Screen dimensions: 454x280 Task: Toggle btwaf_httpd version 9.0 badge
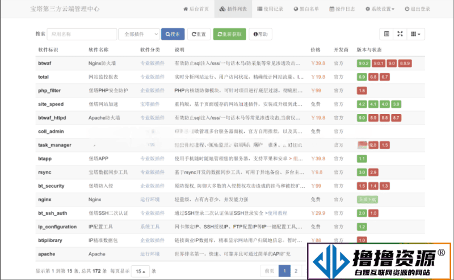point(362,118)
